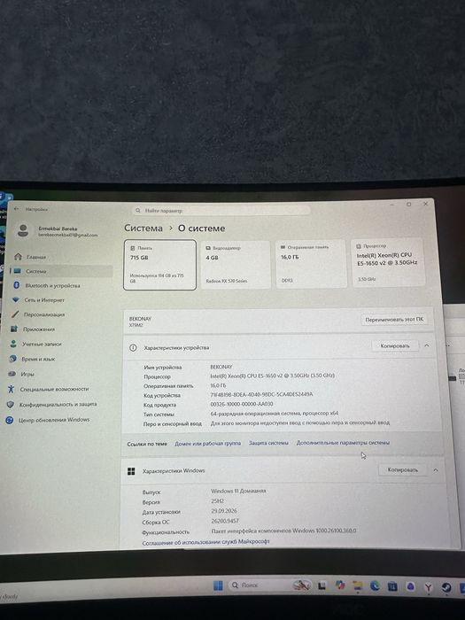Launch Copilot from the taskbar
Screen dimensions: 465x620
[340, 585]
